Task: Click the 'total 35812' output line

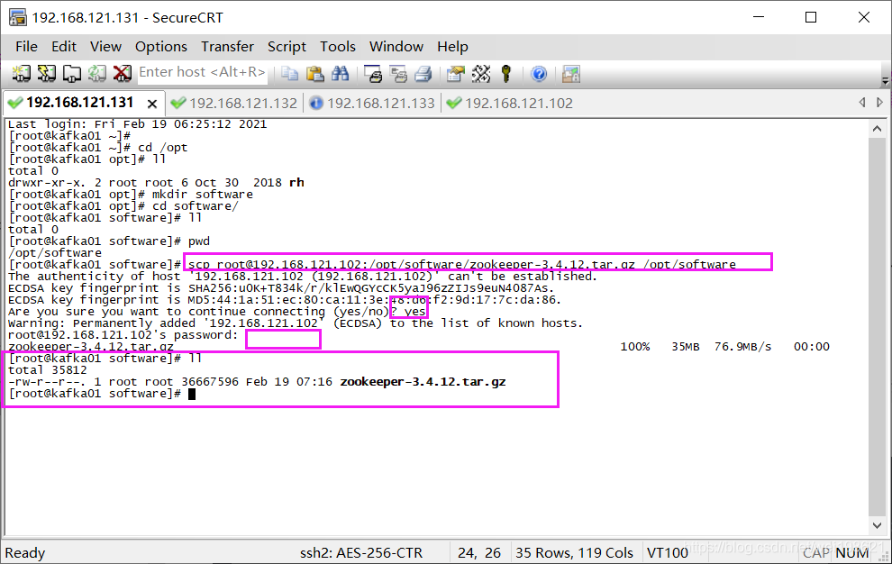Action: click(47, 370)
